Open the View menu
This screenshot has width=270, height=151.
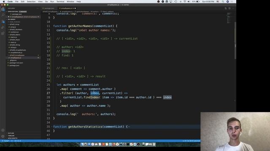tap(40, 2)
